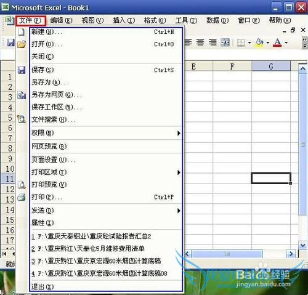Viewport: 308px width, 295px height.
Task: Click the Fill Color bucket icon
Action: tap(259, 42)
